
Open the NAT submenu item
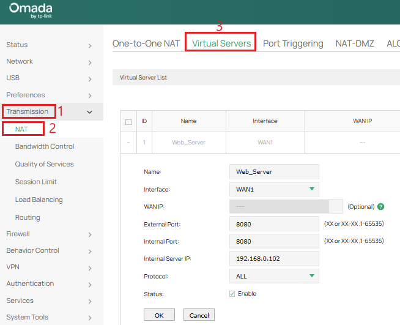[21, 129]
